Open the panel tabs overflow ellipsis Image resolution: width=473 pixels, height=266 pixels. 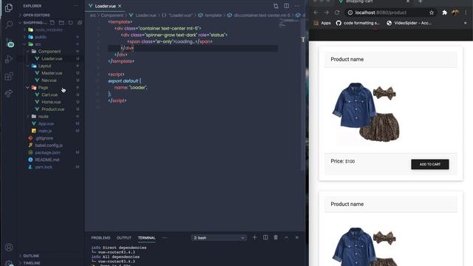pyautogui.click(x=165, y=238)
